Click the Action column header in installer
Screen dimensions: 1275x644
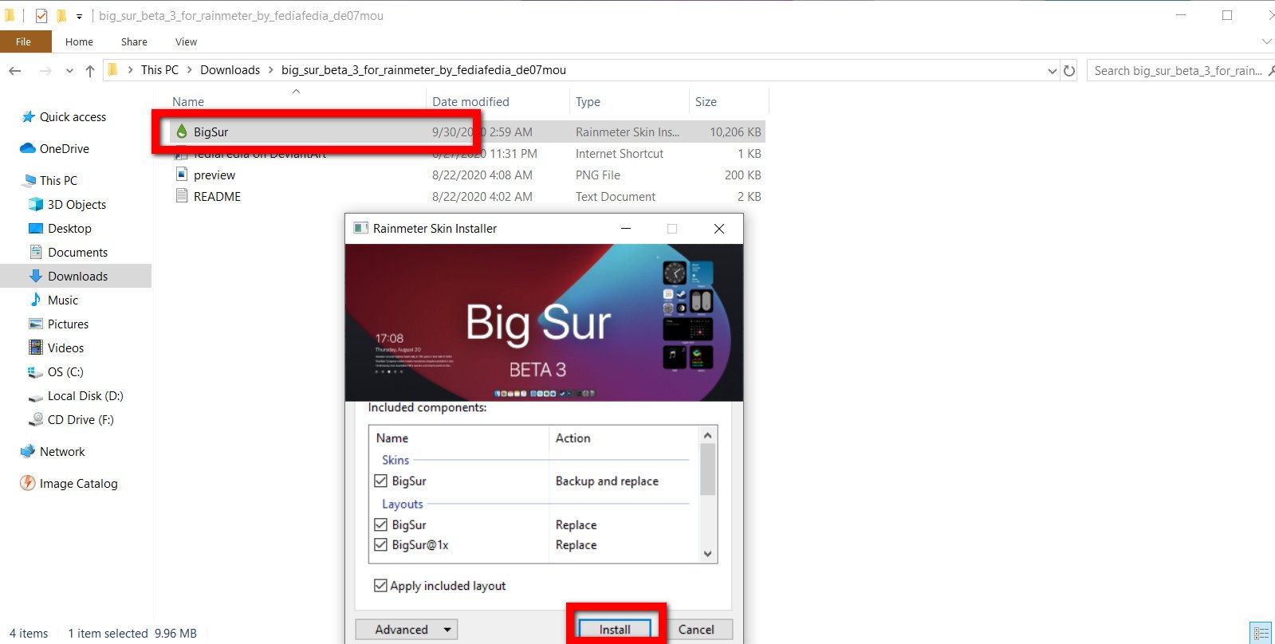tap(573, 438)
